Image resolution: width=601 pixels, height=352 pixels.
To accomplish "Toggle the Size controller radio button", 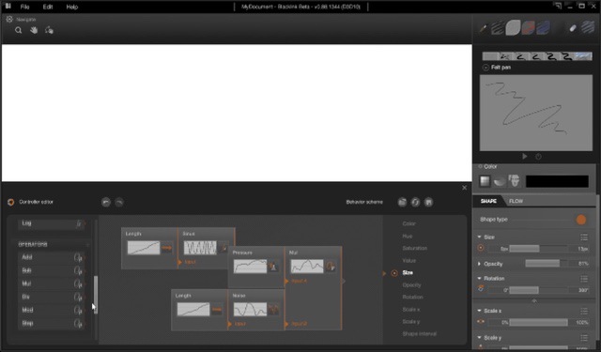I will [x=394, y=273].
